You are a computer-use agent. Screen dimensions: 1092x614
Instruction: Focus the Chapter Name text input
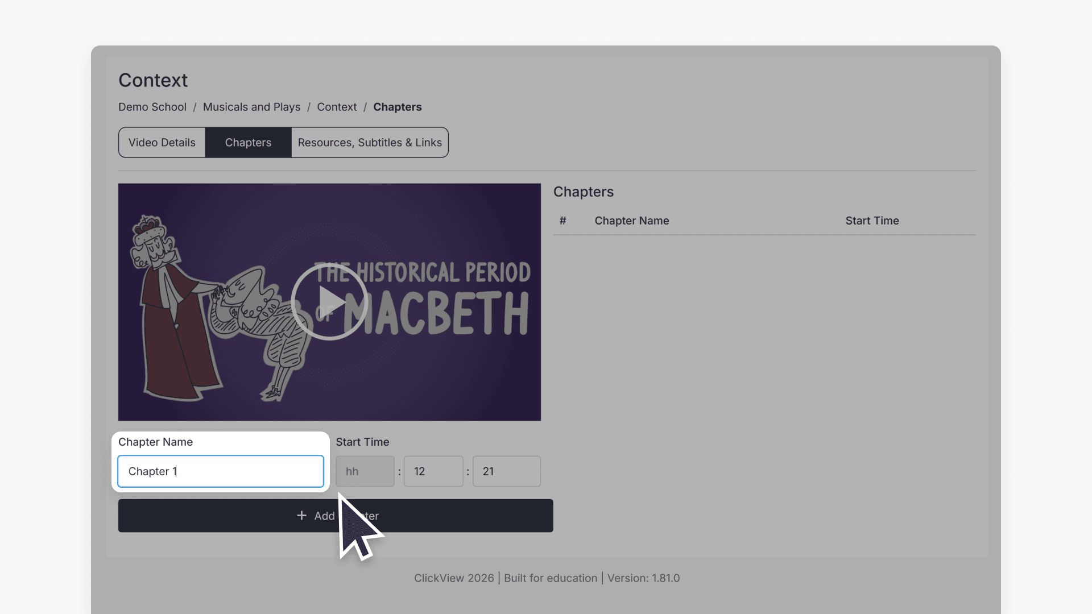click(221, 471)
